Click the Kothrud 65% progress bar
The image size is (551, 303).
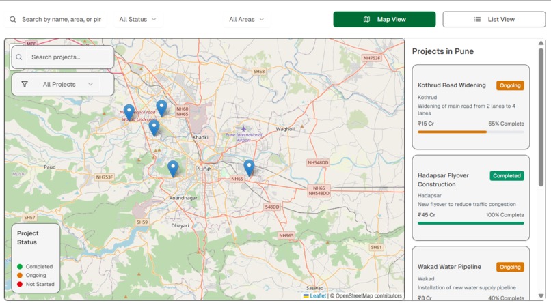(471, 132)
